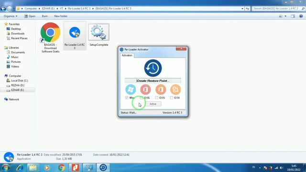This screenshot has width=306, height=172.
Task: Close the Re-Loader Activator dialog
Action: pos(181,49)
